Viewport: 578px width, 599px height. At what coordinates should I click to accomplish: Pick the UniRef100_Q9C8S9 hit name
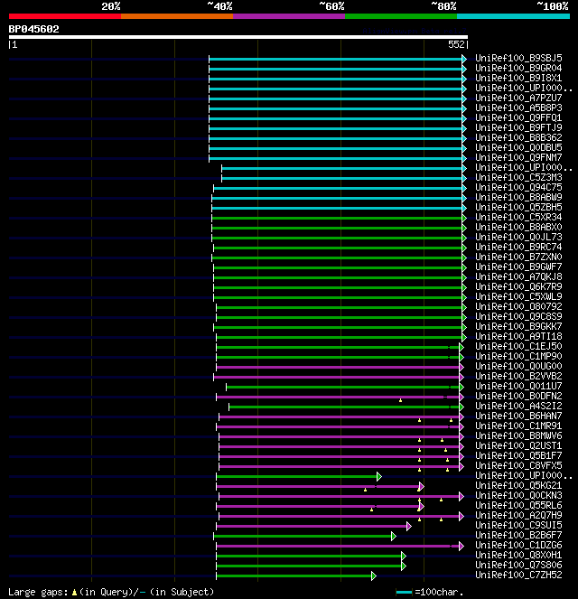tap(518, 316)
